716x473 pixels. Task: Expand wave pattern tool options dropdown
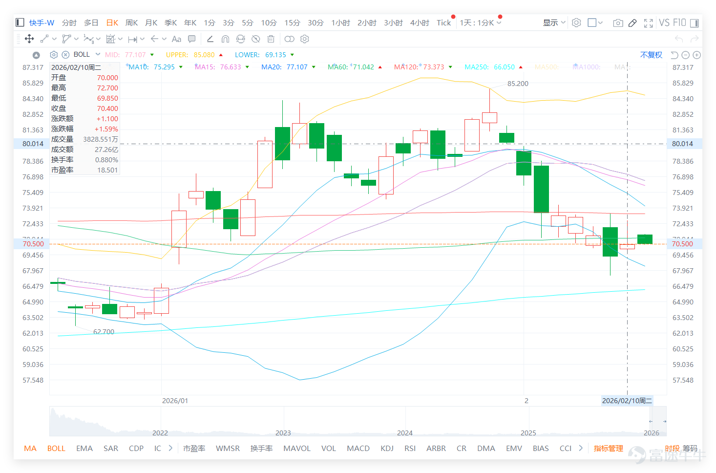[x=98, y=39]
